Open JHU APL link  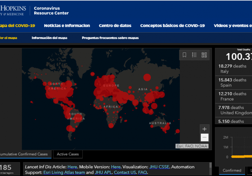(103, 173)
